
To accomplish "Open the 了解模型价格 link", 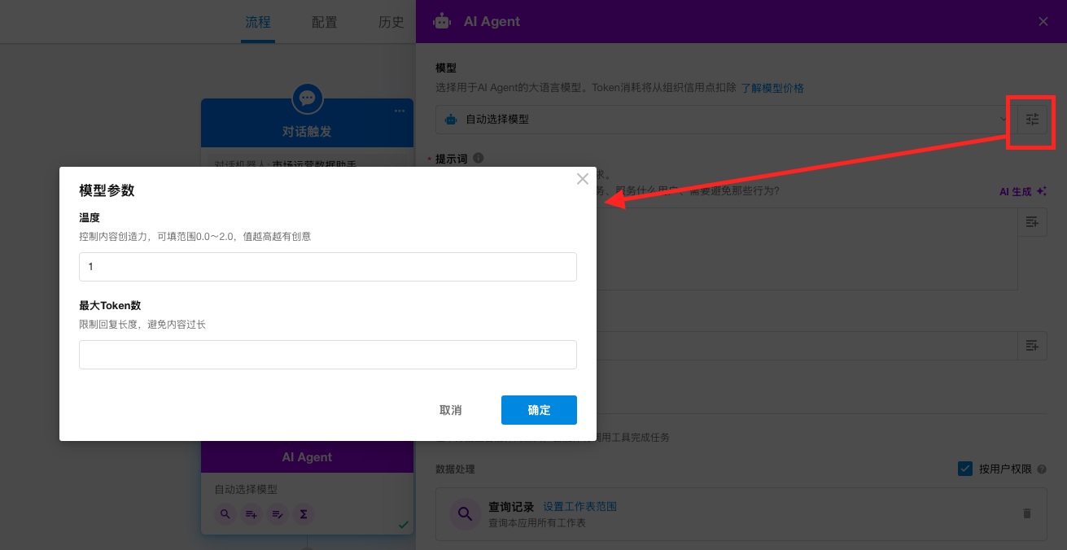I will (x=772, y=88).
